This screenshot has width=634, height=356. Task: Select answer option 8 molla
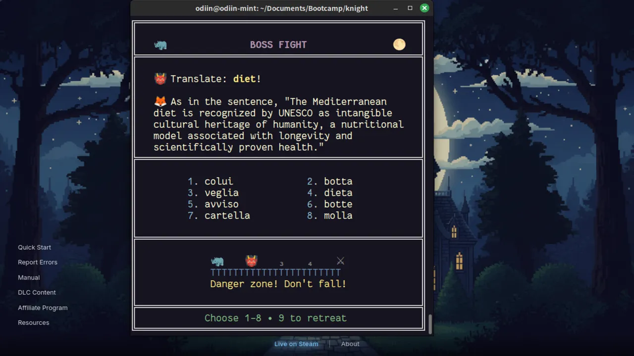pos(330,216)
